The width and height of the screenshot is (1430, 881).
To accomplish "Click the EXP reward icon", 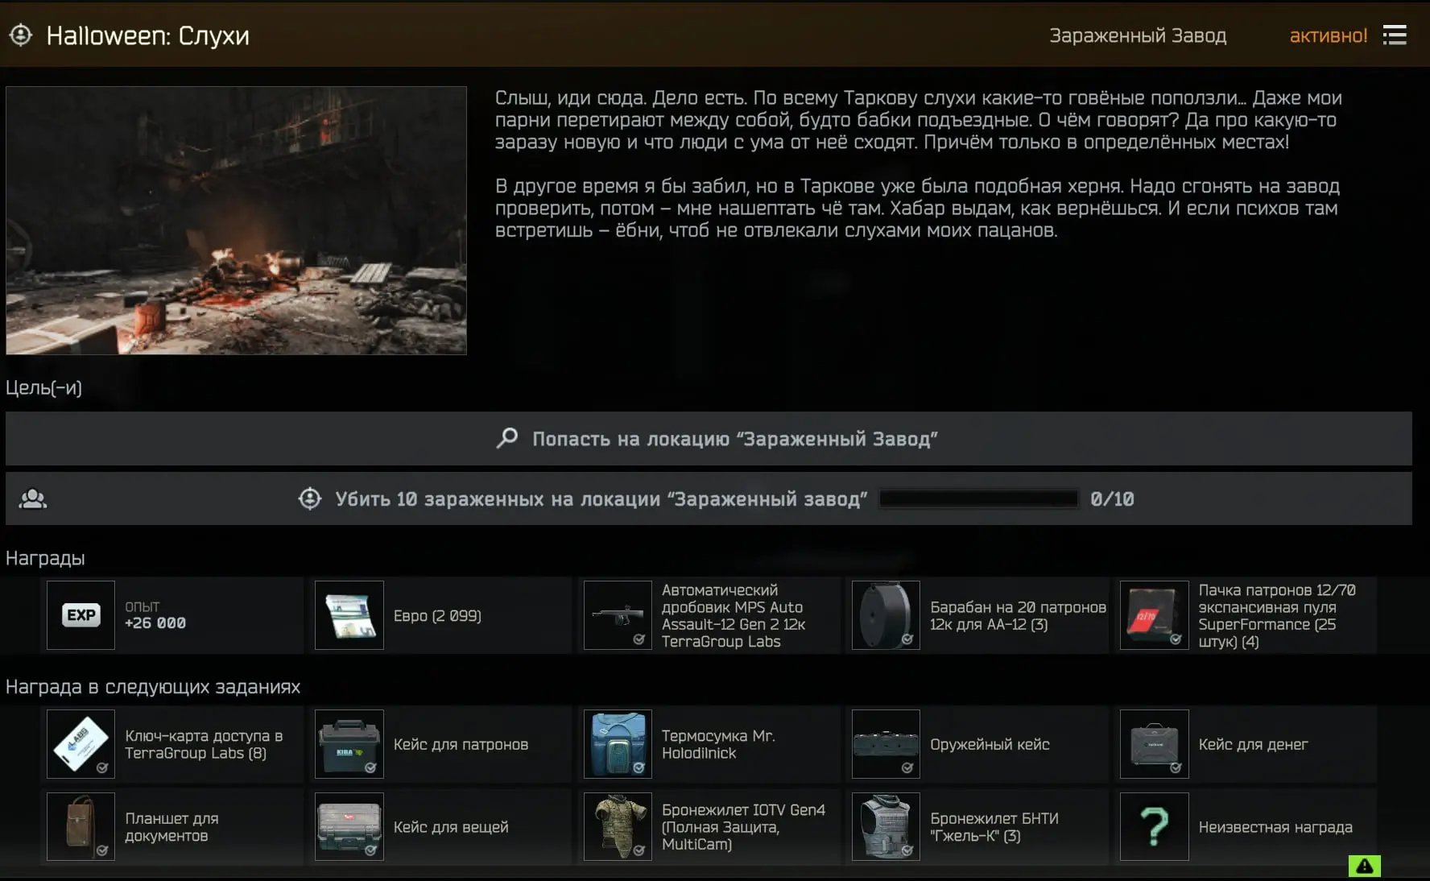I will [81, 615].
